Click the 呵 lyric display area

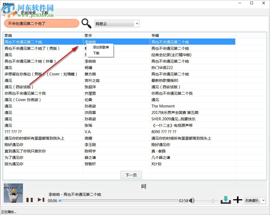click(143, 186)
